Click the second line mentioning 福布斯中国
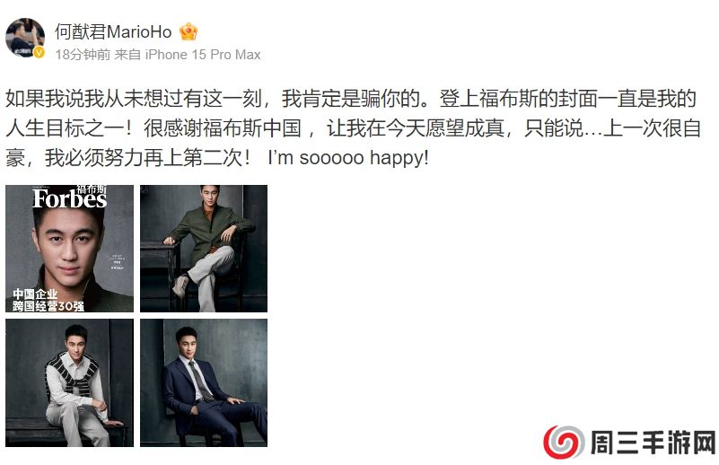This screenshot has width=719, height=465. pos(353,128)
